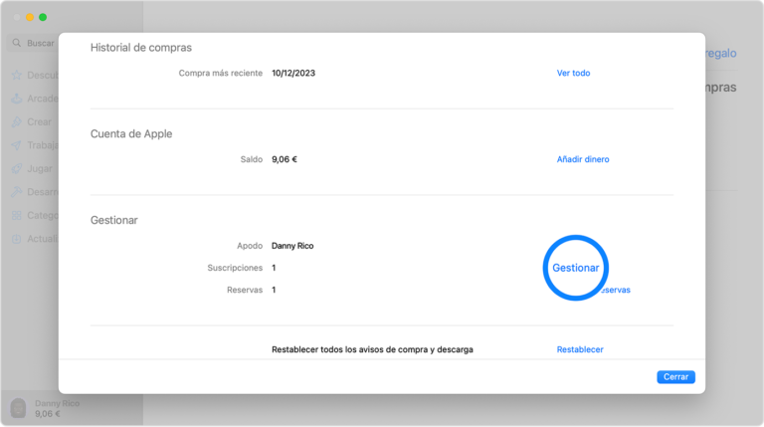Click Restablecer link for purchase warnings
The image size is (764, 427).
pyautogui.click(x=579, y=349)
